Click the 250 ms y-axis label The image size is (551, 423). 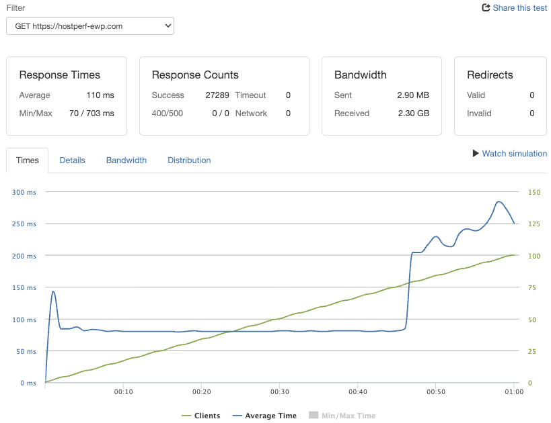(x=24, y=224)
